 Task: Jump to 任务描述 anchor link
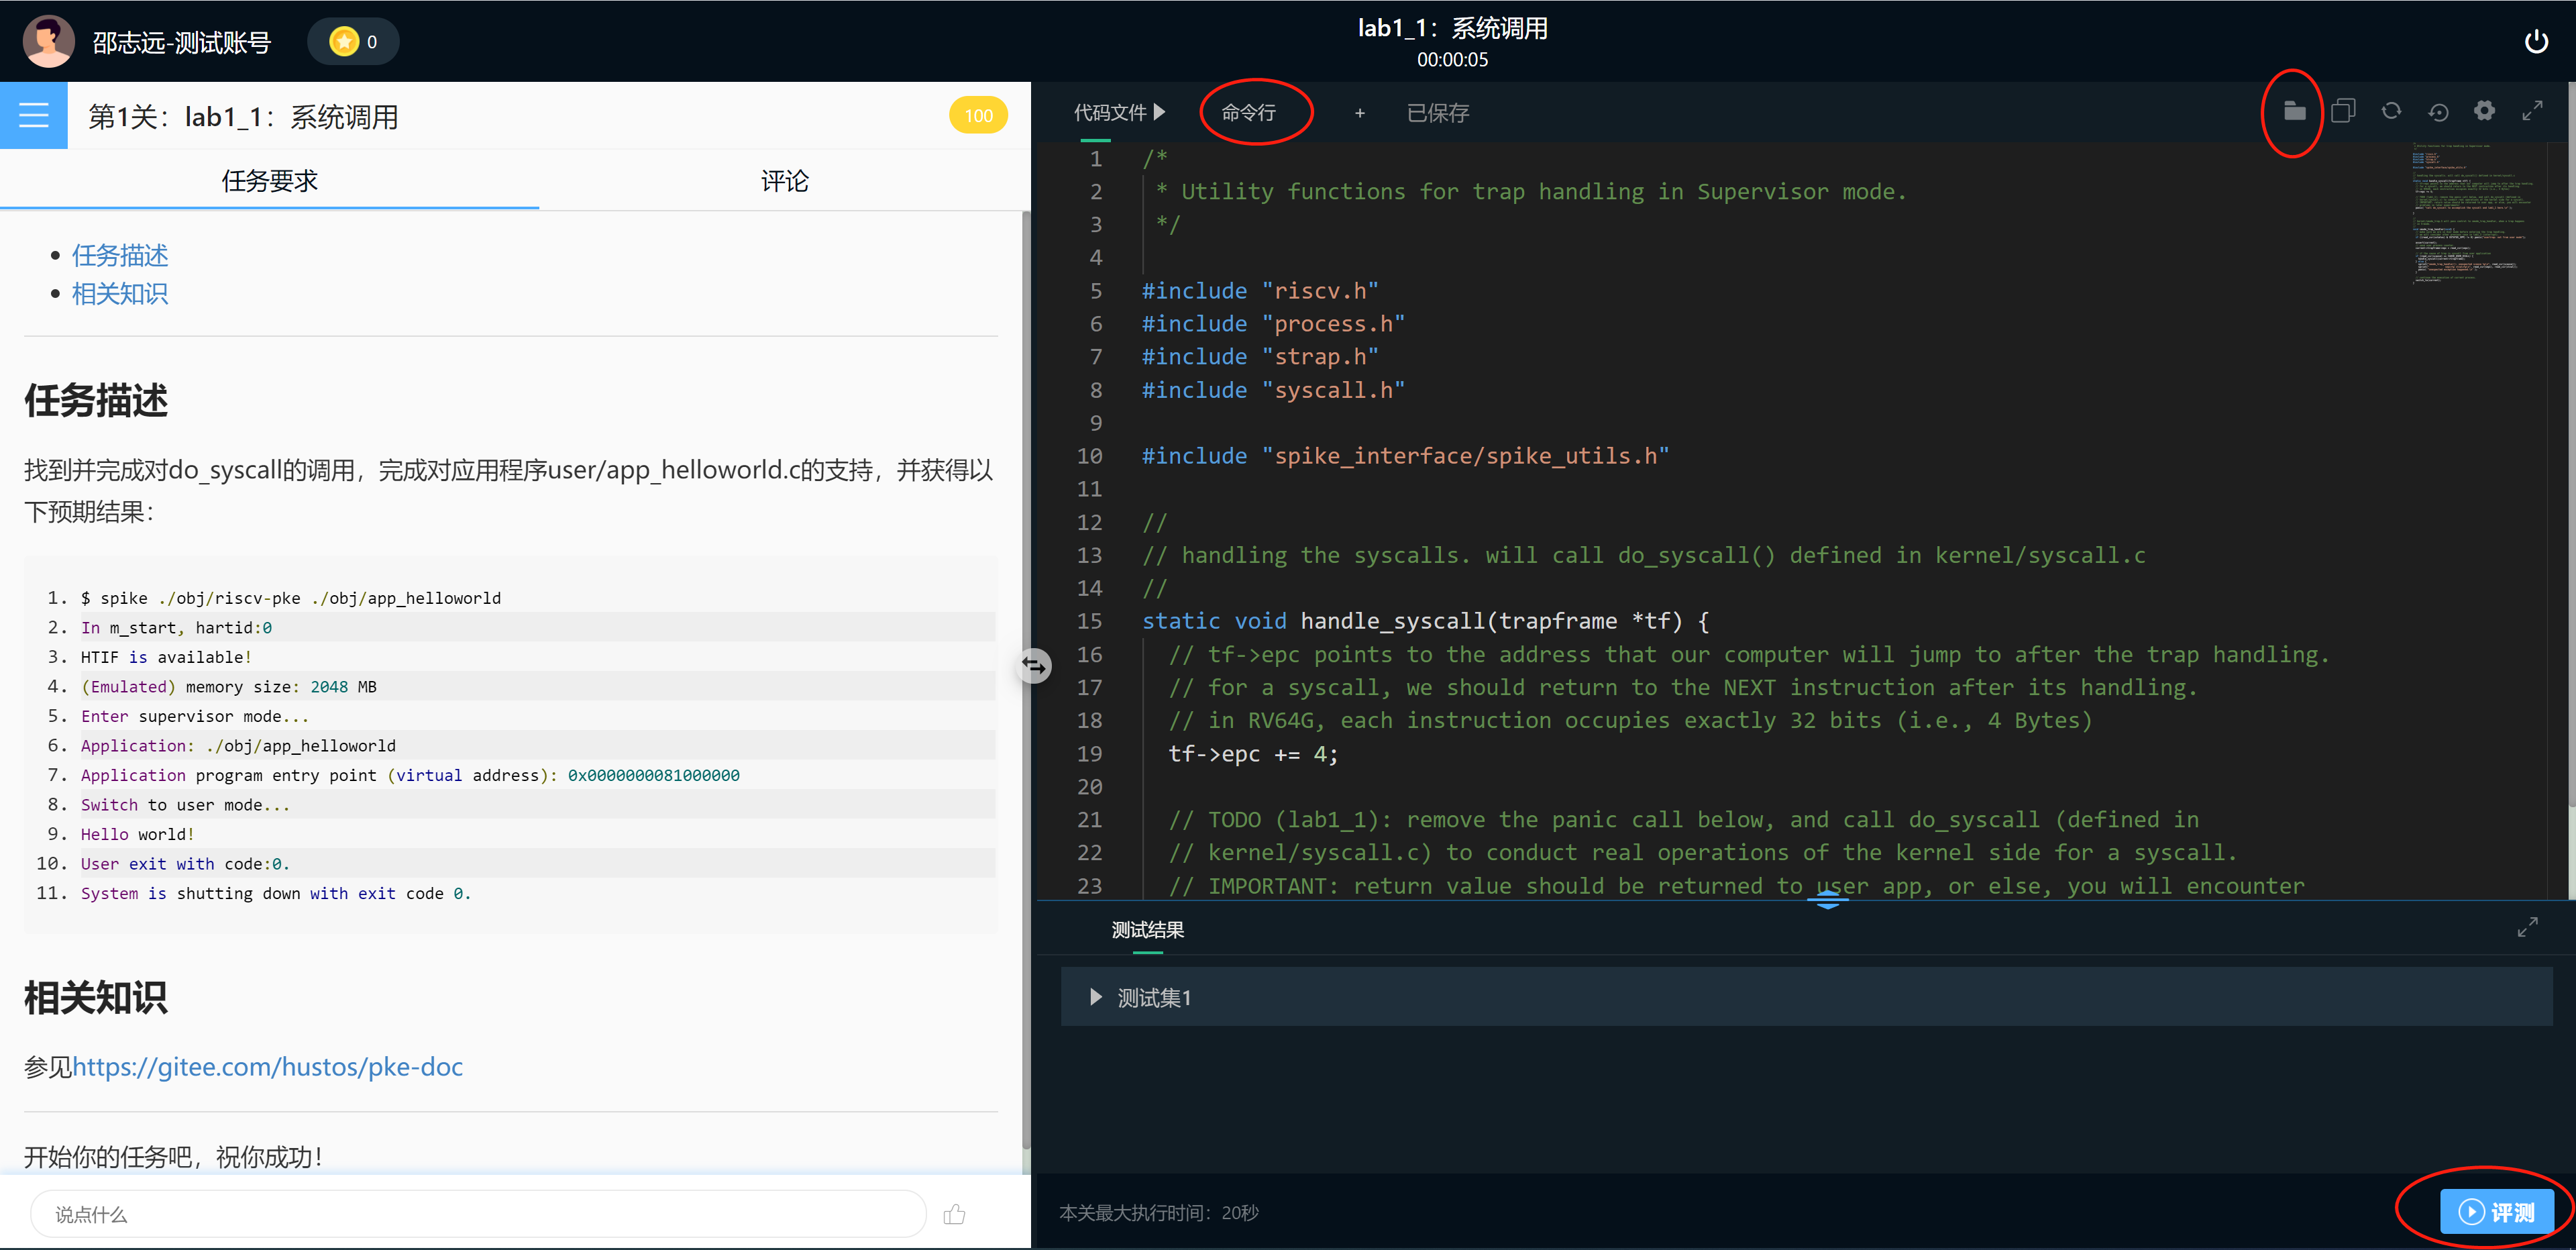click(x=120, y=256)
